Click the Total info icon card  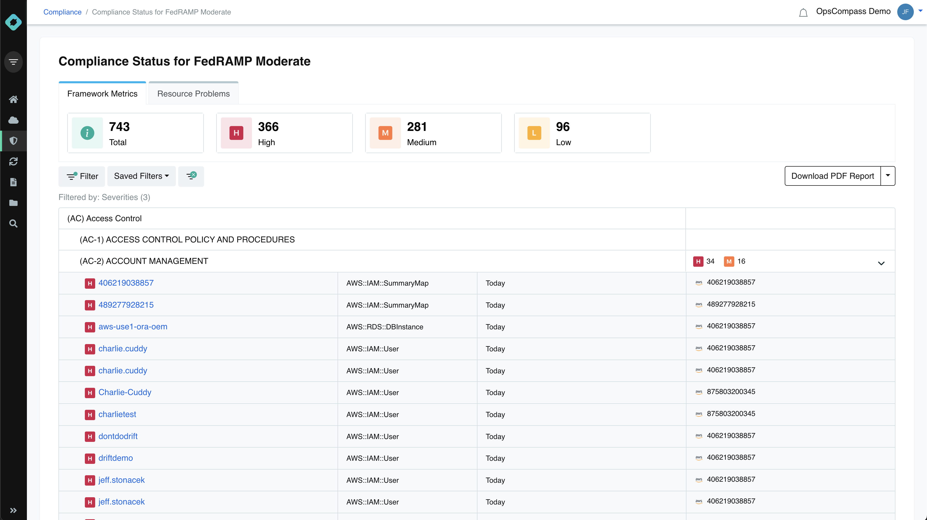point(87,133)
